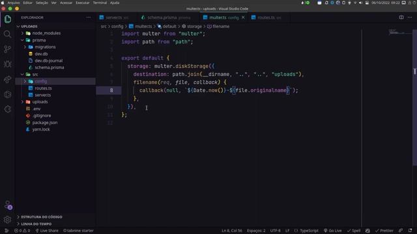Click Spell check status item
Screen dimensions: 417x234
[x=353, y=231]
